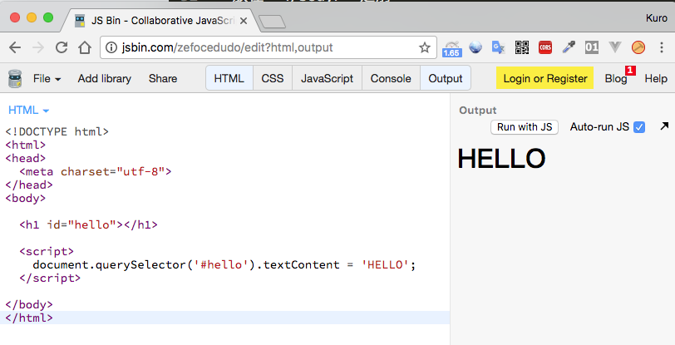
Task: Click the 01 extension icon
Action: (592, 47)
